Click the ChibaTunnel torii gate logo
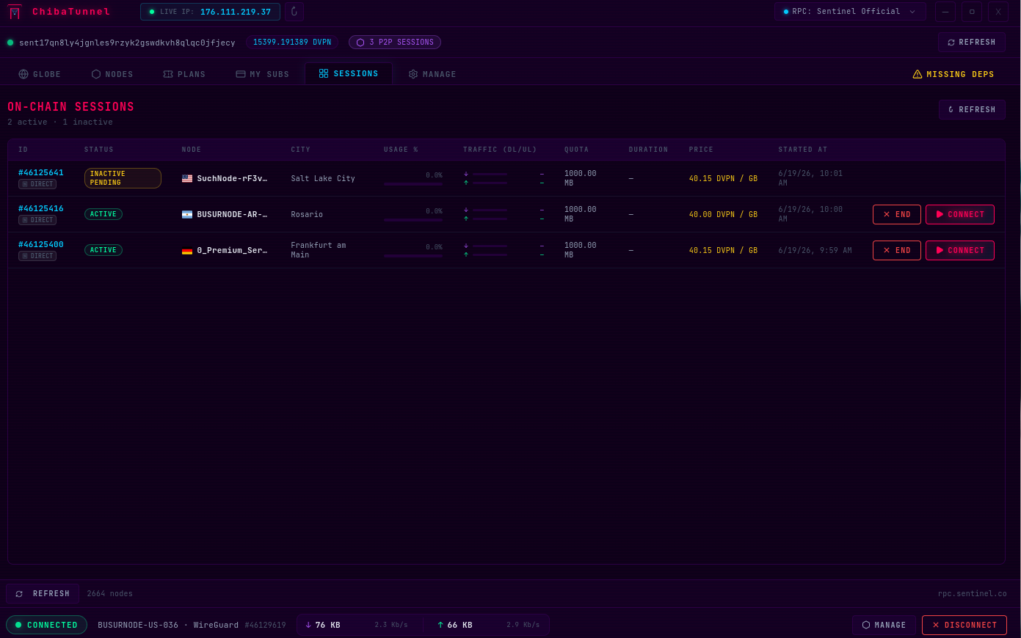This screenshot has width=1021, height=638. (x=15, y=12)
